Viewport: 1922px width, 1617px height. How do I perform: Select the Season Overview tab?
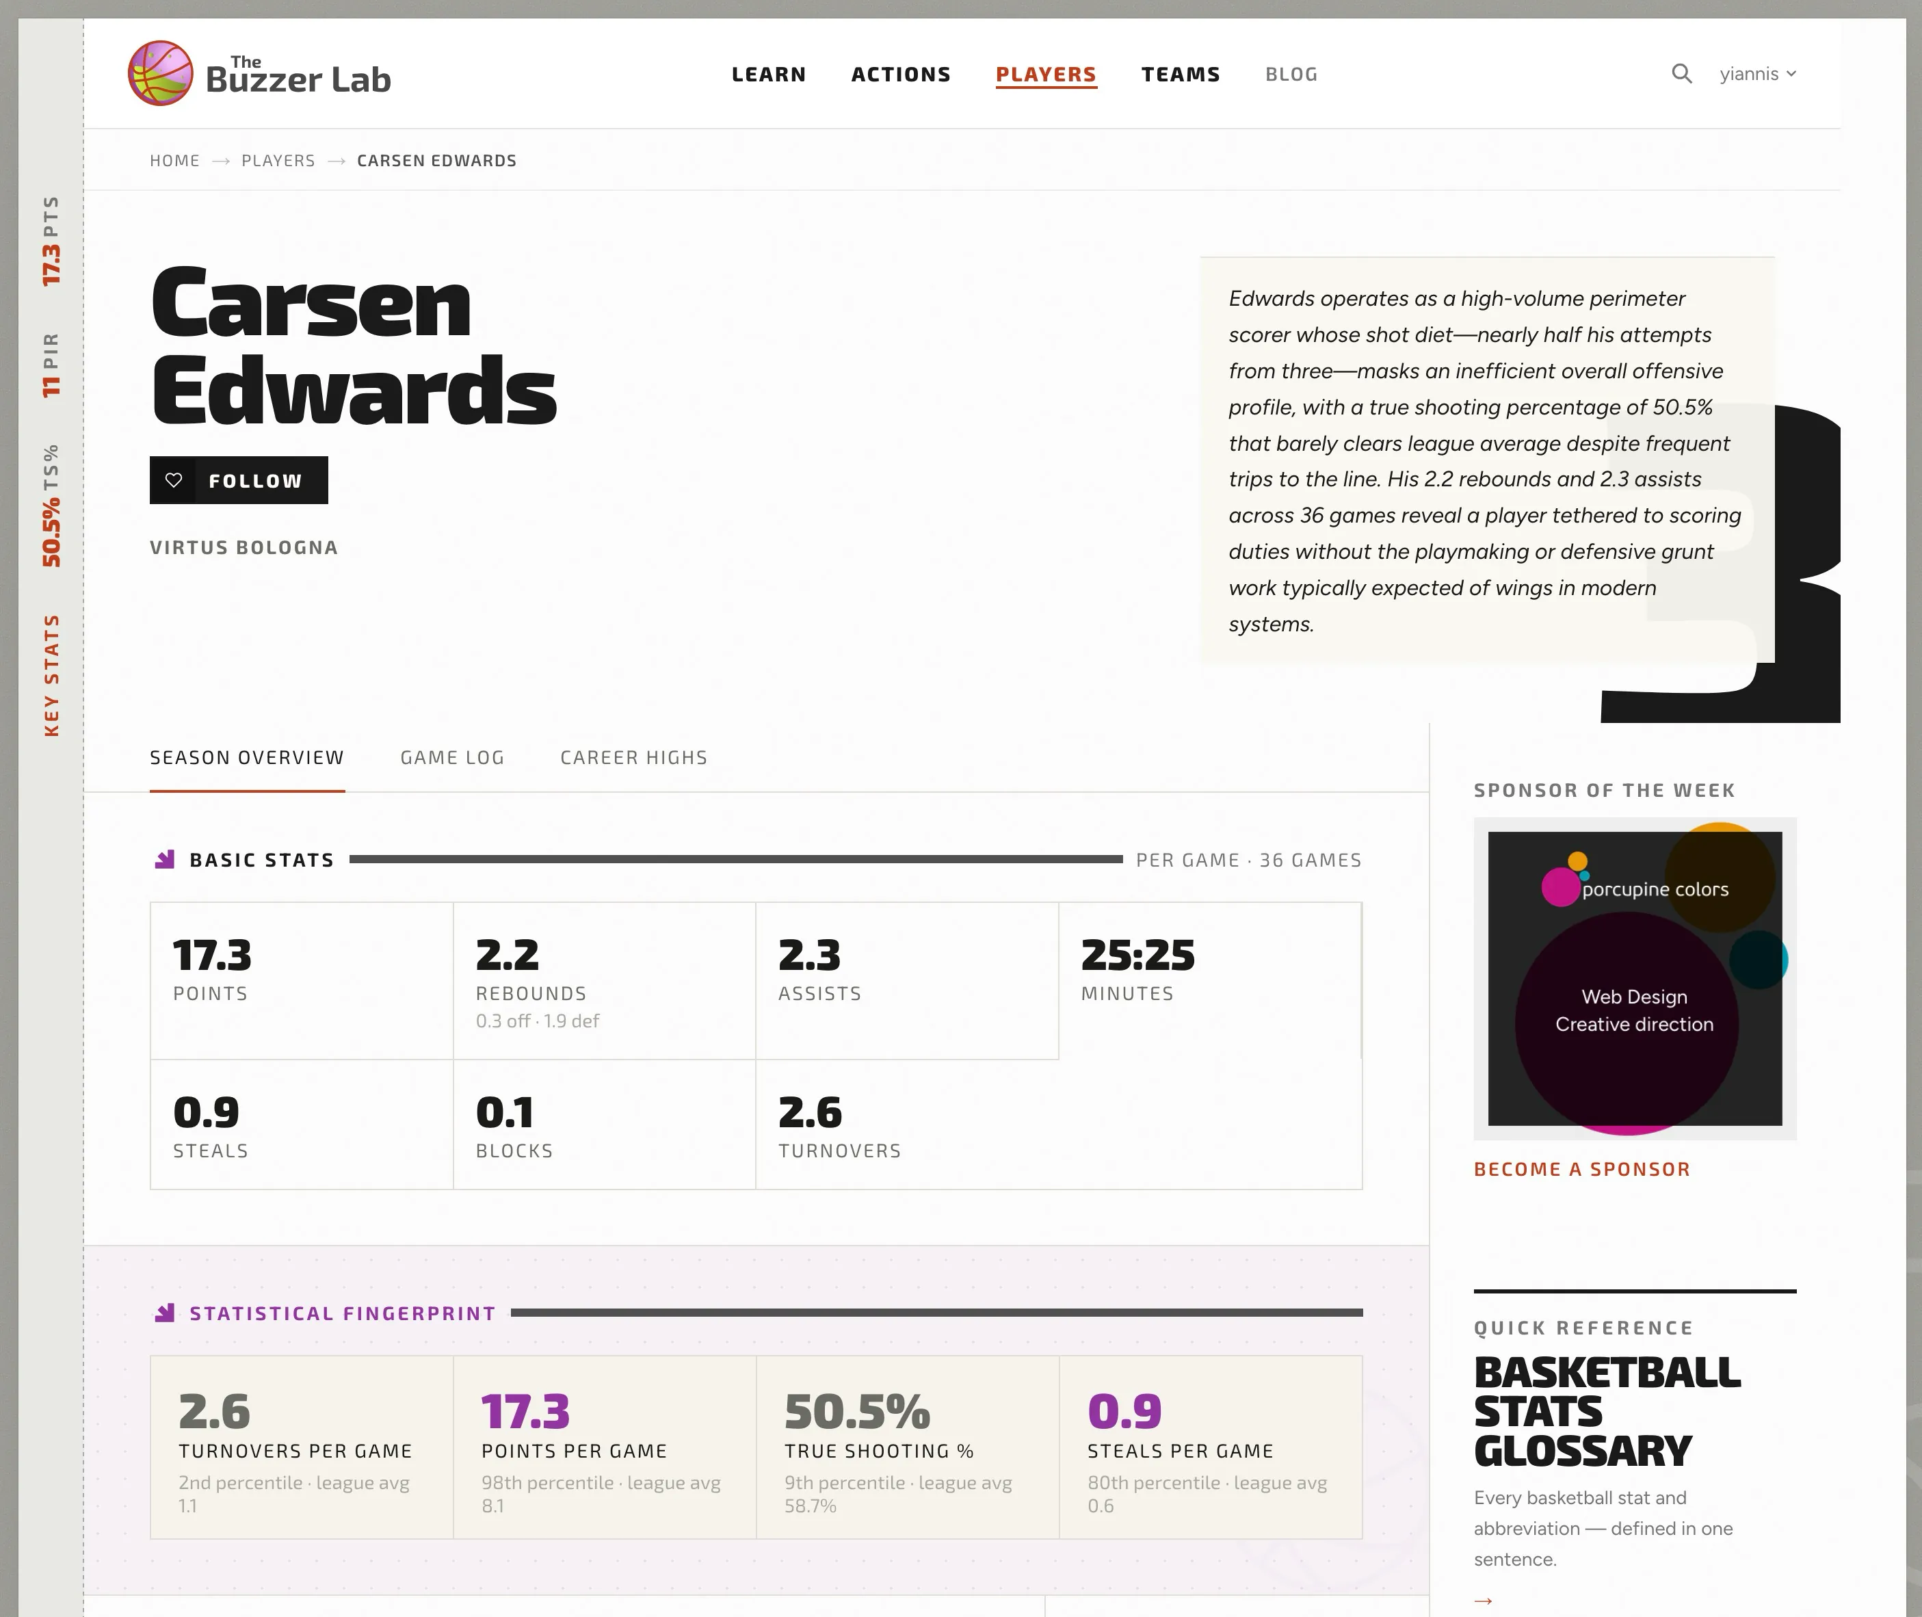246,757
